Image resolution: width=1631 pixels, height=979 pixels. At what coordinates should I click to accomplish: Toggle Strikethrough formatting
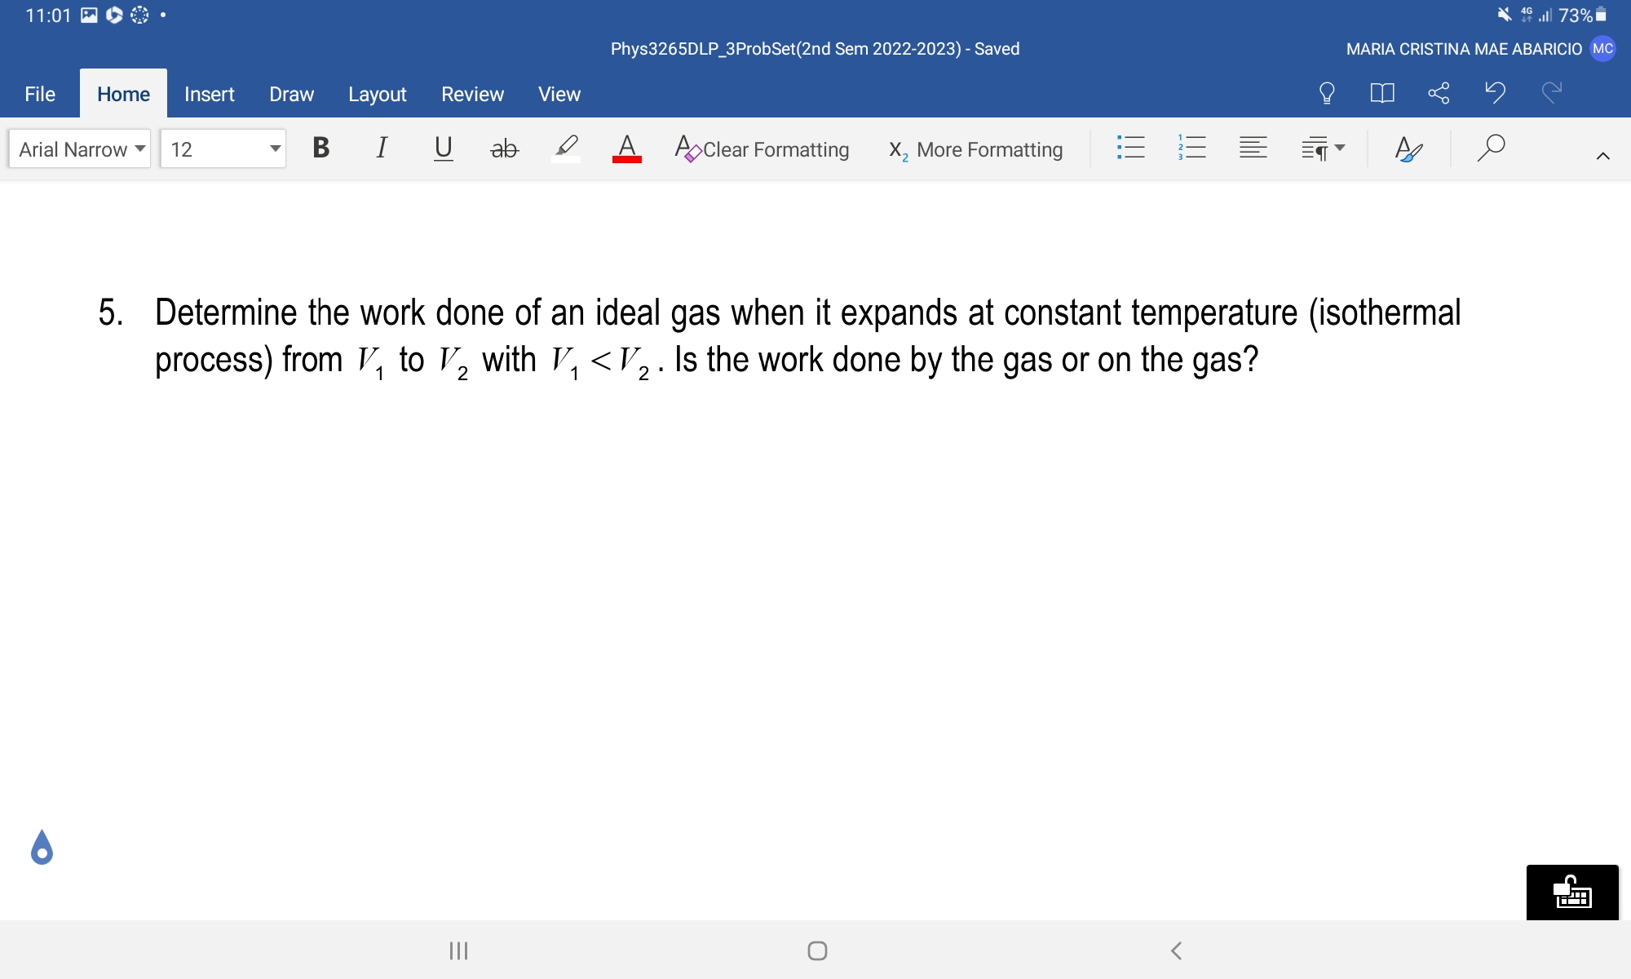coord(504,148)
